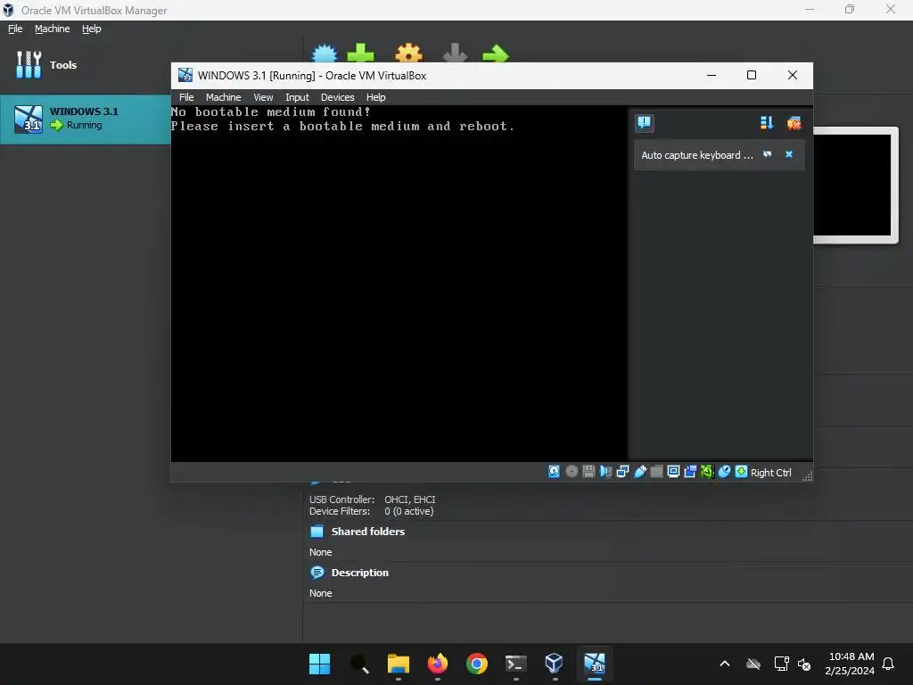
Task: Open the Input menu
Action: coord(297,97)
